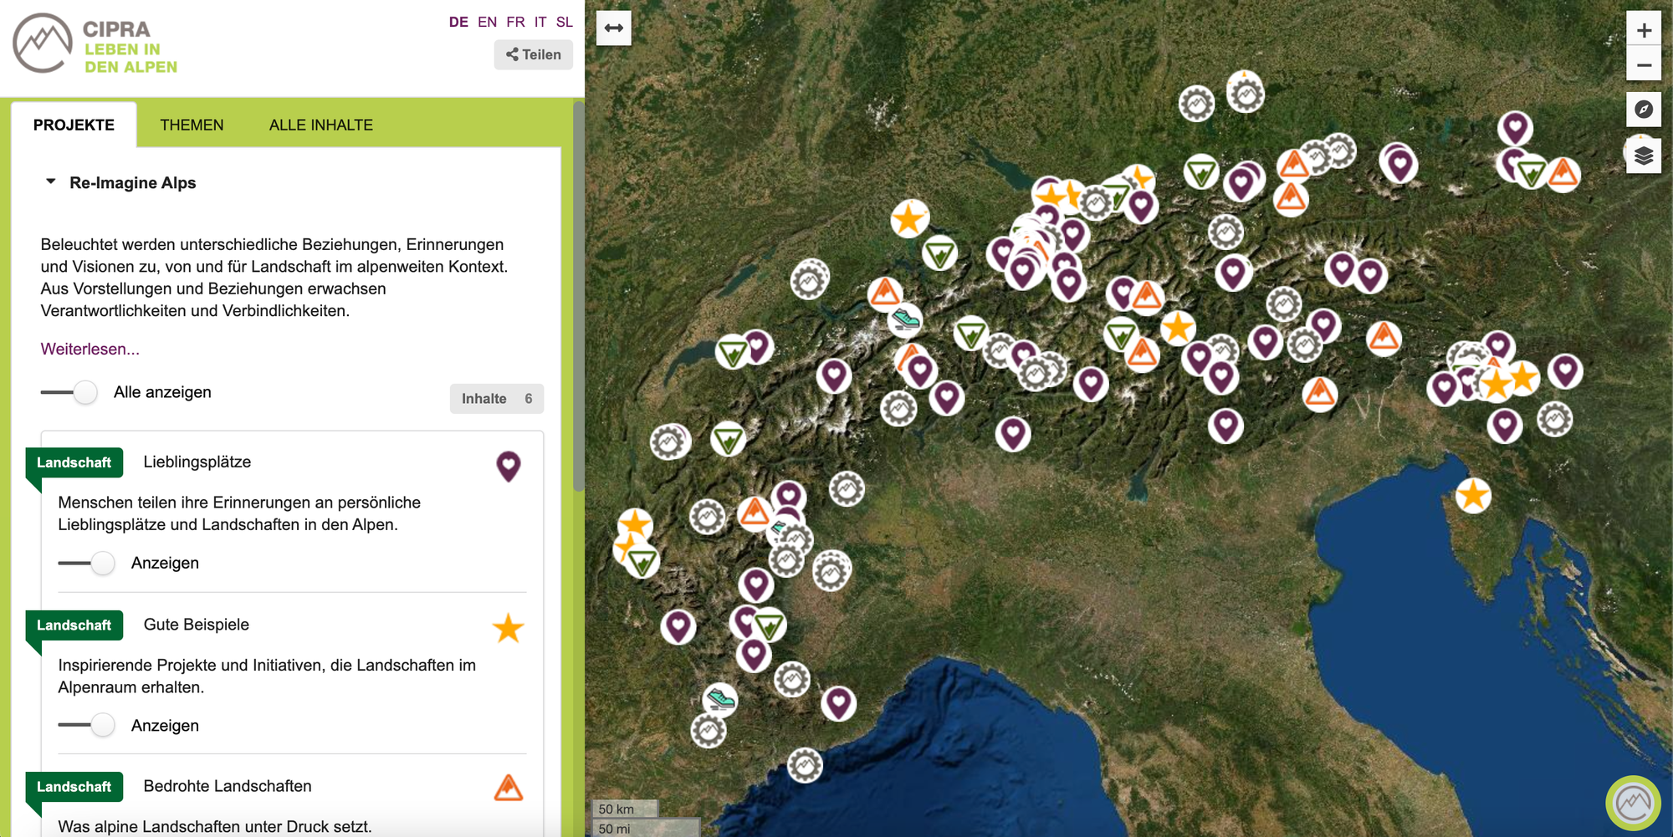Viewport: 1673px width, 837px height.
Task: Click the round CIPRA badge on map corner
Action: (1632, 804)
